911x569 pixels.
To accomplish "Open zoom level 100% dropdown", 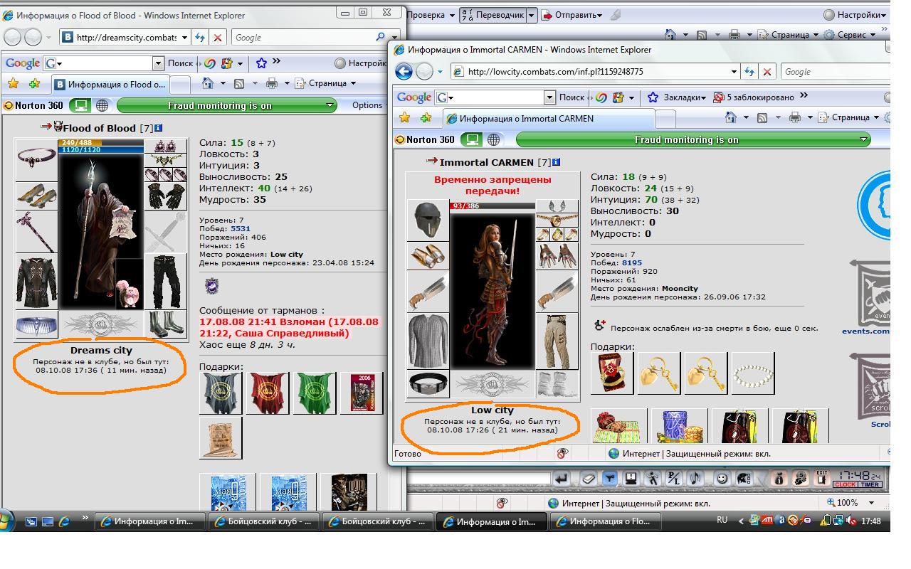I will pyautogui.click(x=871, y=502).
